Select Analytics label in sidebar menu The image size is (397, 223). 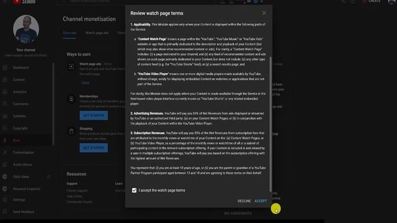20,92
